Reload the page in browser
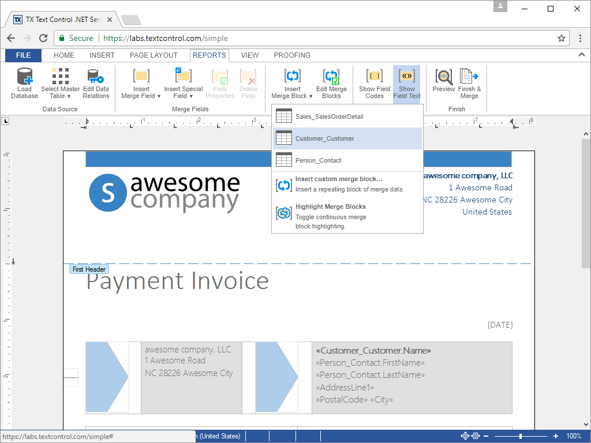Screen dimensions: 591x443 [x=43, y=38]
